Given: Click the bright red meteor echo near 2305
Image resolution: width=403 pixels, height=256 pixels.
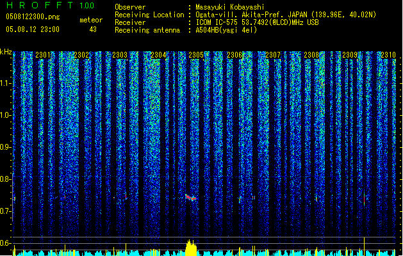Looking at the screenshot, I should (191, 198).
